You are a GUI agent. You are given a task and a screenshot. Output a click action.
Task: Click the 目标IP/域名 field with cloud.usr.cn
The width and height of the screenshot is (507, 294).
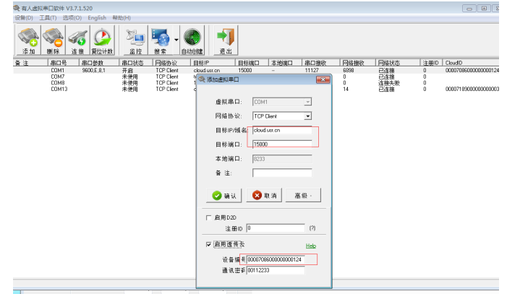(x=282, y=130)
